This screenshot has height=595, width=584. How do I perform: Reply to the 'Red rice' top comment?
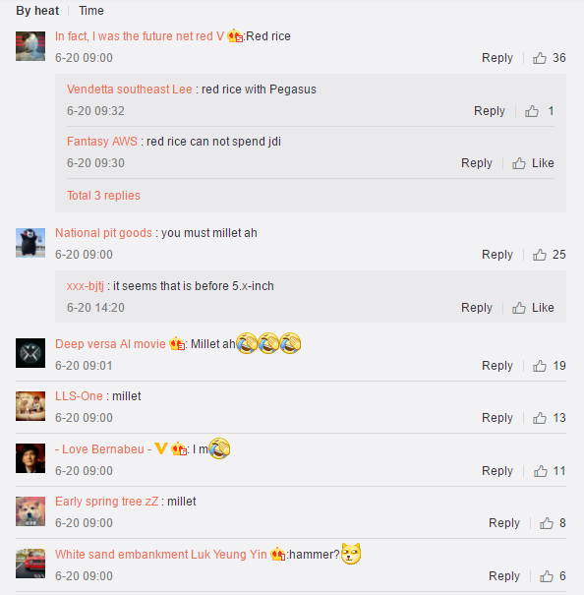pyautogui.click(x=497, y=58)
